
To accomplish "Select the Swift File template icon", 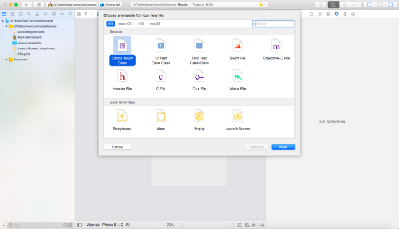I will (238, 46).
